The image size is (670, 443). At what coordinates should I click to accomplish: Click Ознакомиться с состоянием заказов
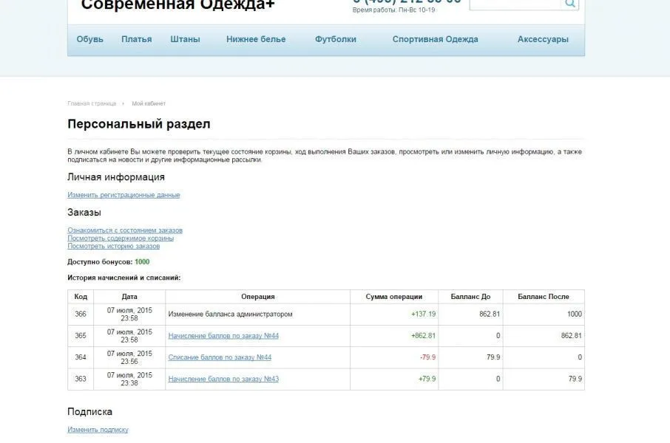point(124,230)
